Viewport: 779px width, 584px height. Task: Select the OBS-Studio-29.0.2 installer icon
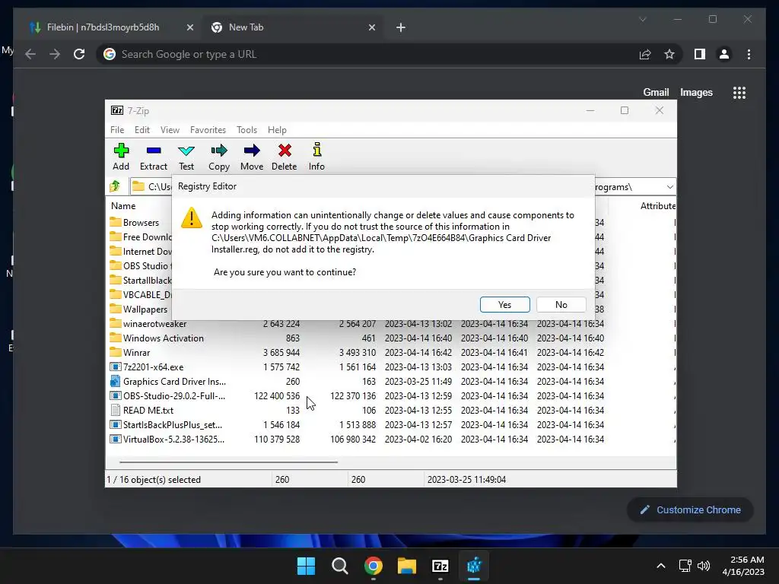pos(116,395)
